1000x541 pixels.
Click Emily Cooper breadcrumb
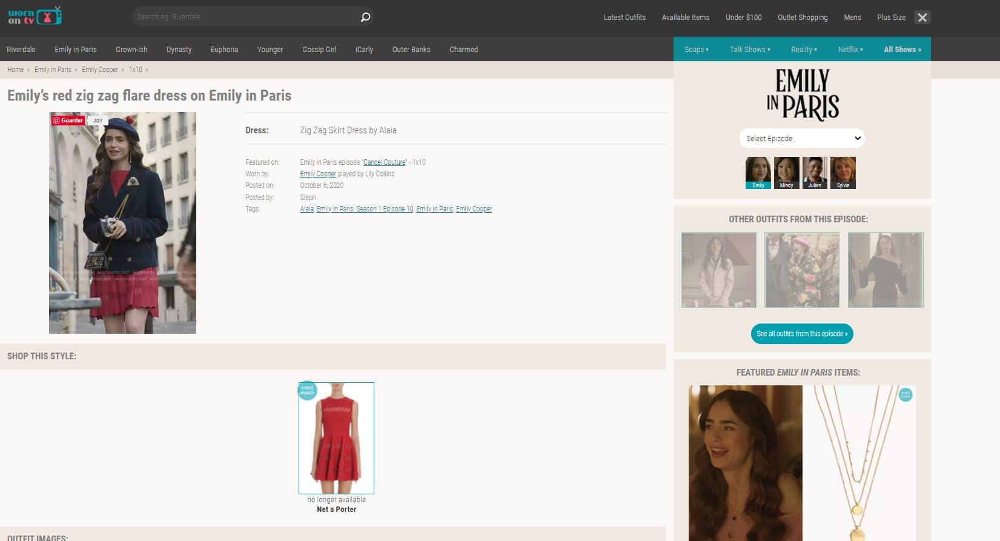[x=100, y=70]
